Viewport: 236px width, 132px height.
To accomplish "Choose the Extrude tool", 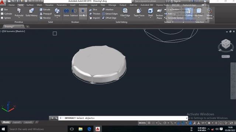I will pyautogui.click(x=45, y=10).
